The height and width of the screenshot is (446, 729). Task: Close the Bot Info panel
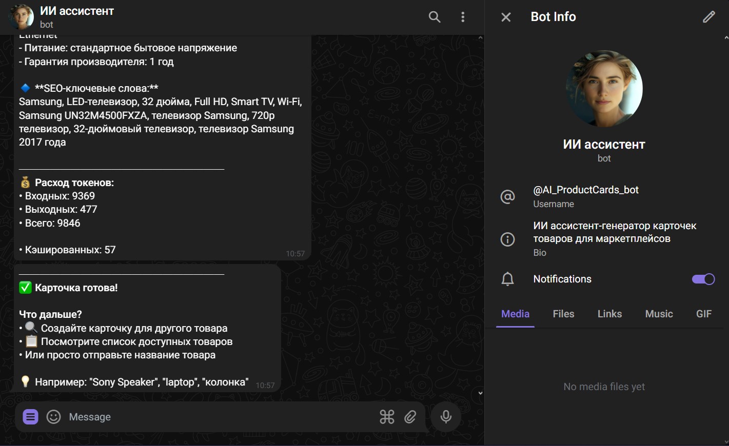coord(506,17)
